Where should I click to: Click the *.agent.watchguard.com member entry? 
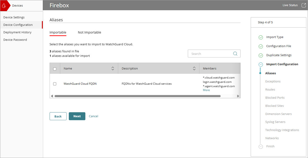(x=219, y=86)
